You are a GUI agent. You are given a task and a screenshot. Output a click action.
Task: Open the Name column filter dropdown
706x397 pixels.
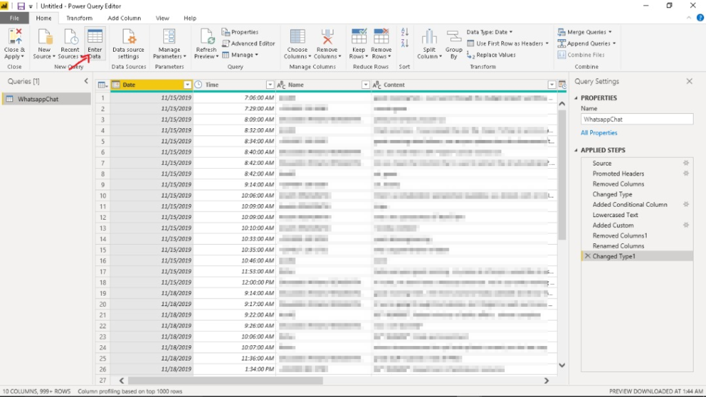pos(365,85)
